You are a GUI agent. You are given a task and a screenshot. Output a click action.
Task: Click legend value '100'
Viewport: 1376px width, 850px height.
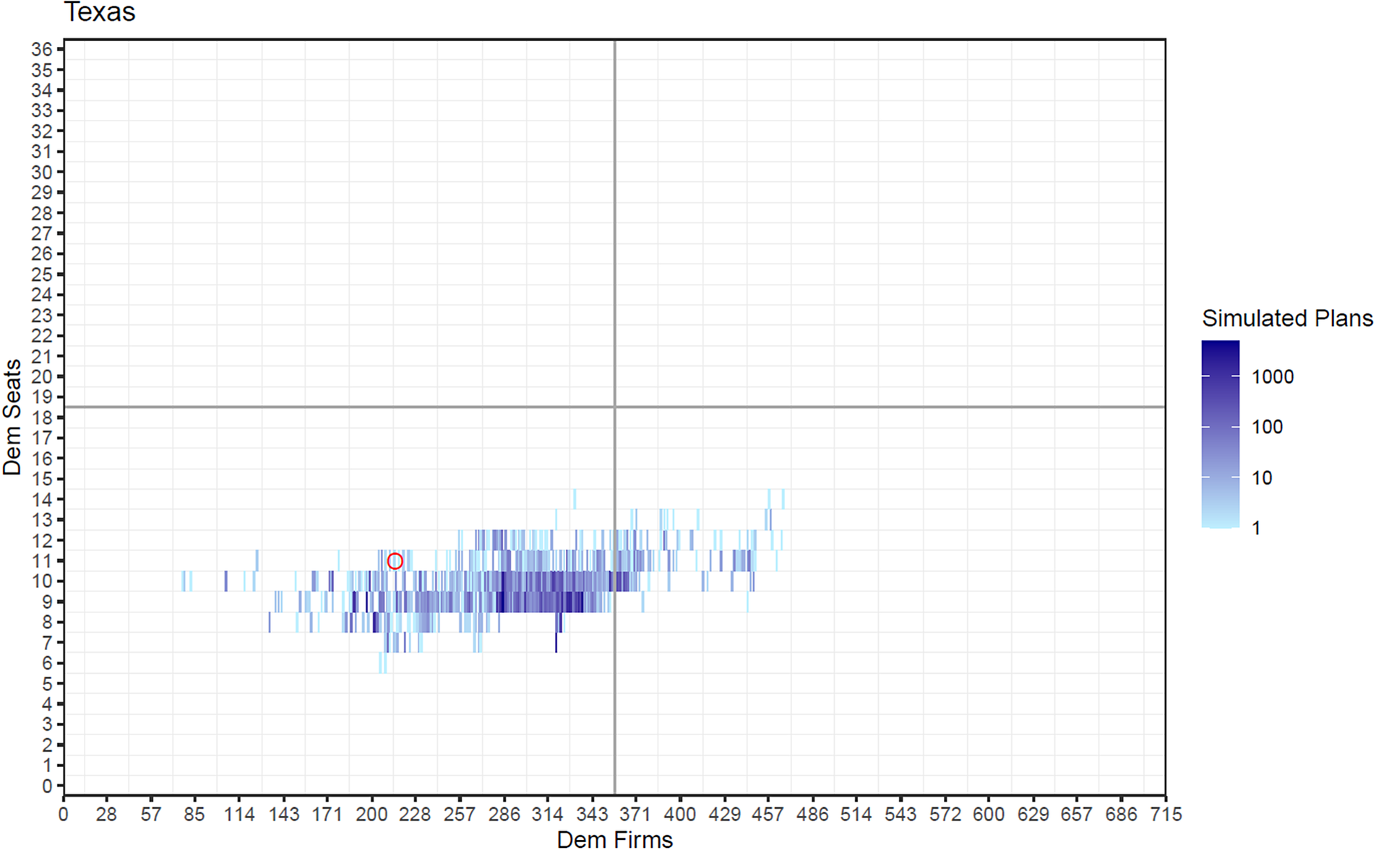coord(1268,427)
